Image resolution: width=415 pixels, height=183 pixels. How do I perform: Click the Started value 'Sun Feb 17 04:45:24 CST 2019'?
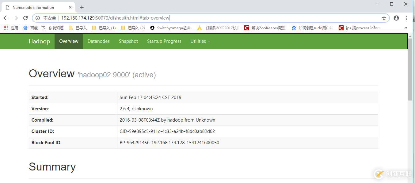[x=150, y=97]
